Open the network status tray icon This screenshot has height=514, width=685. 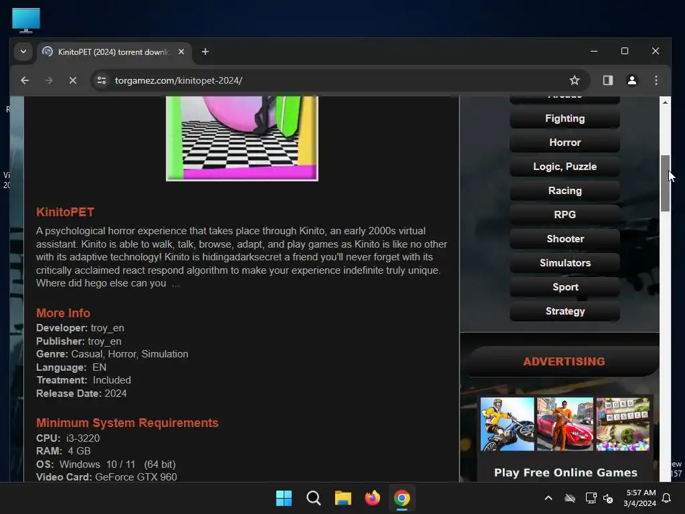[x=591, y=498]
